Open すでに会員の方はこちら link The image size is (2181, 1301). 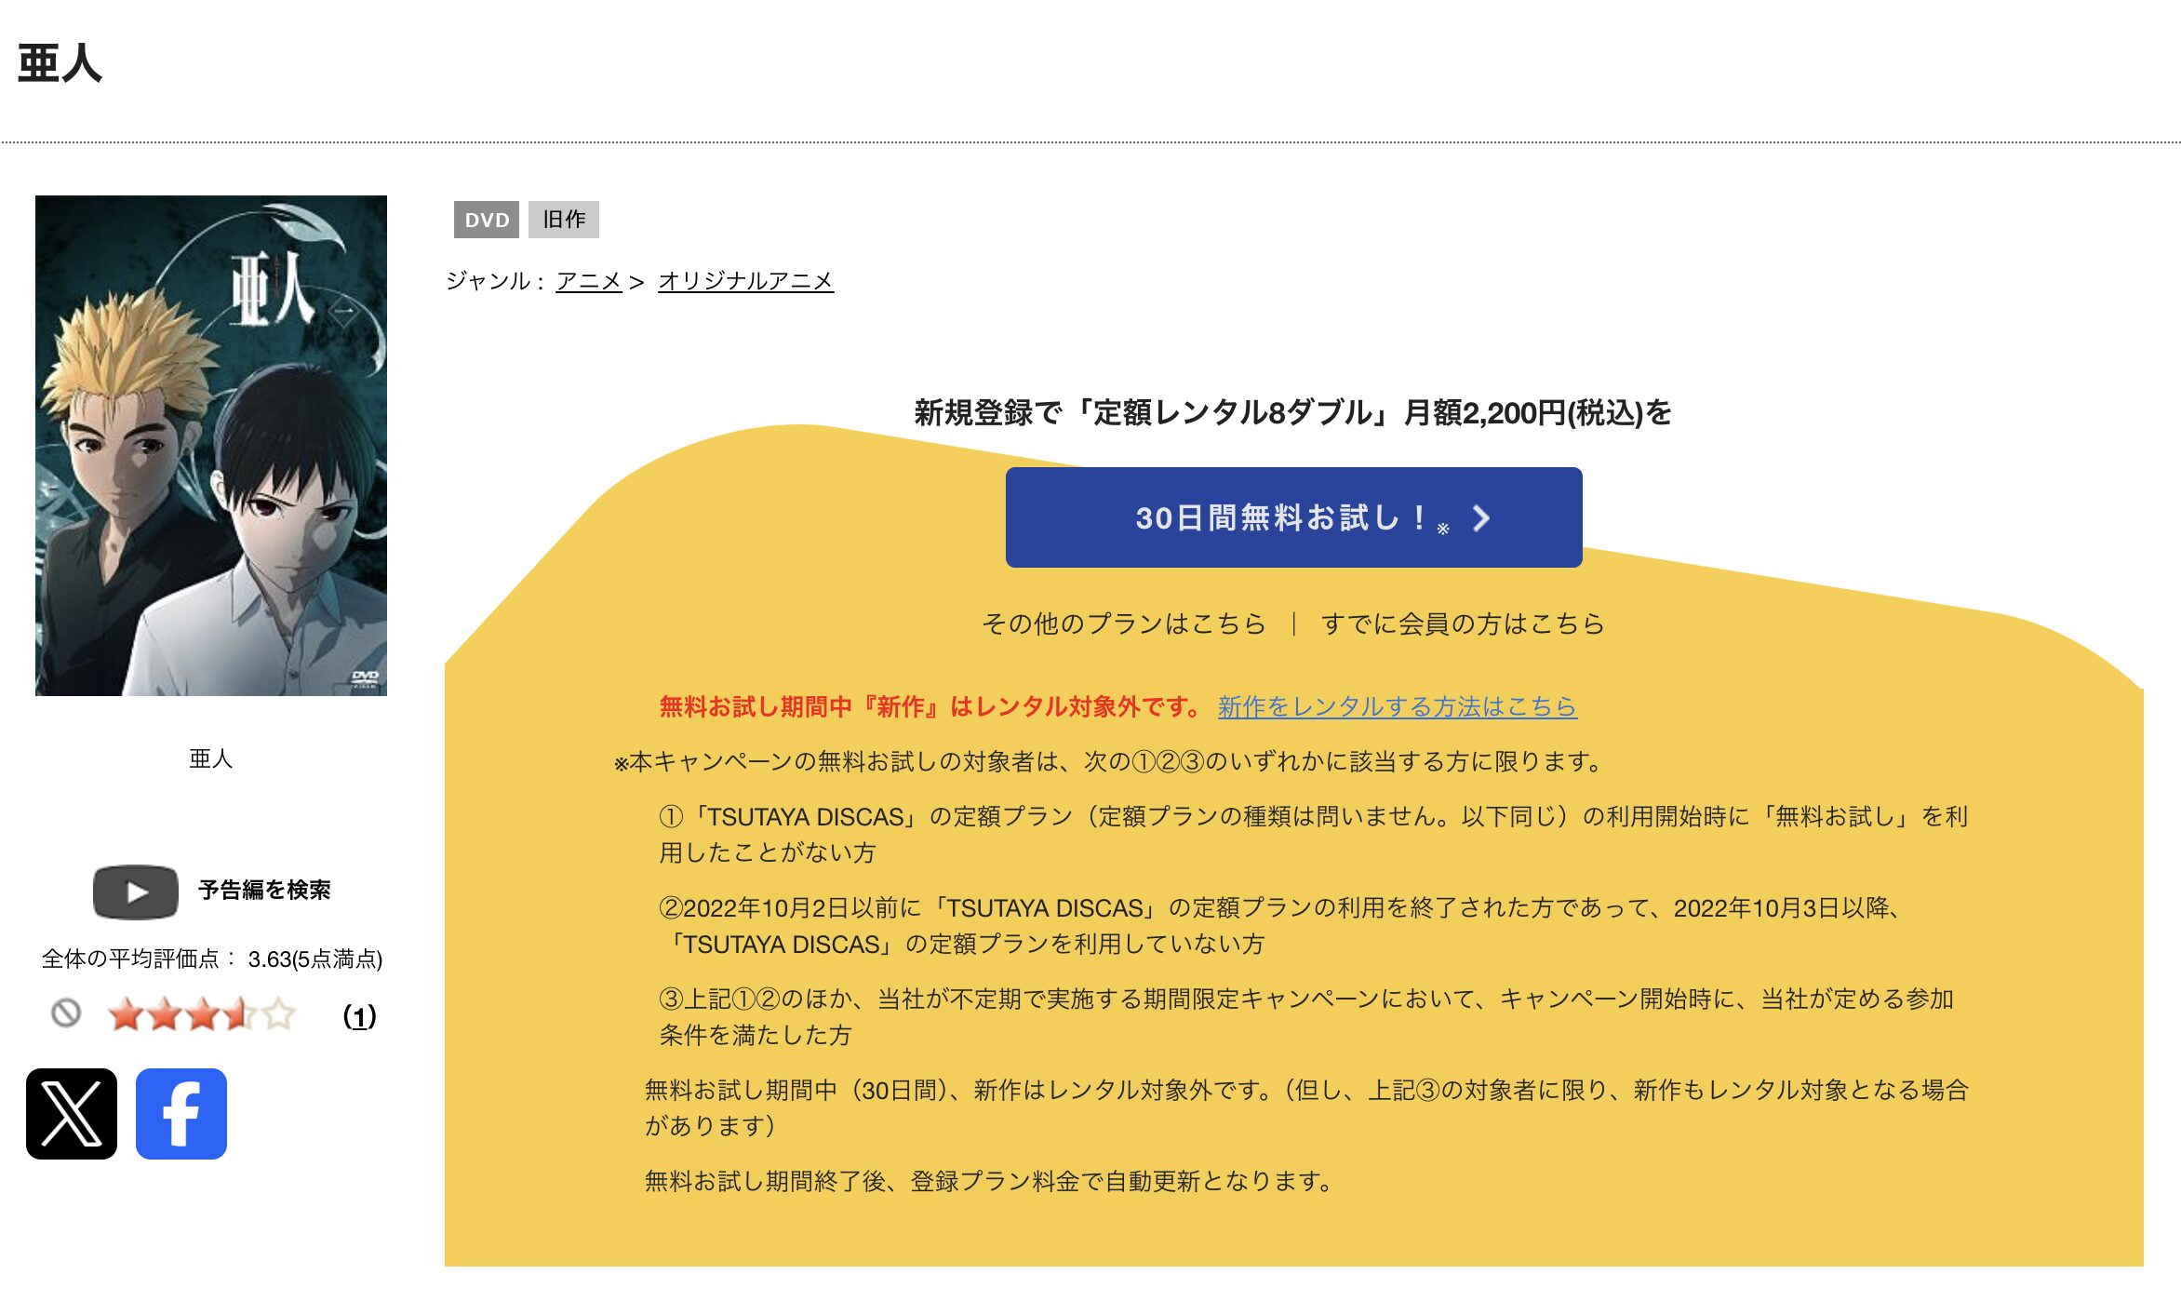tap(1463, 624)
